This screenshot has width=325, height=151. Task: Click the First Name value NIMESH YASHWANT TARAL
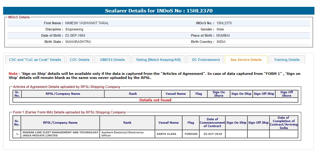pyautogui.click(x=87, y=23)
